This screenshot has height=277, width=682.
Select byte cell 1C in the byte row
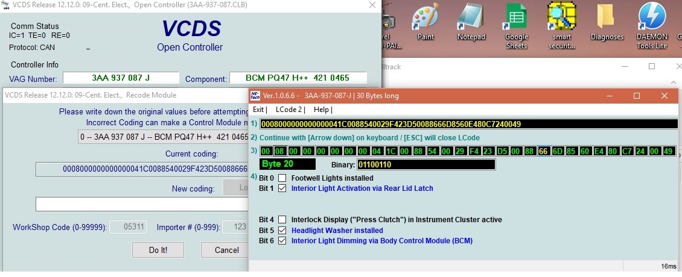(x=390, y=151)
